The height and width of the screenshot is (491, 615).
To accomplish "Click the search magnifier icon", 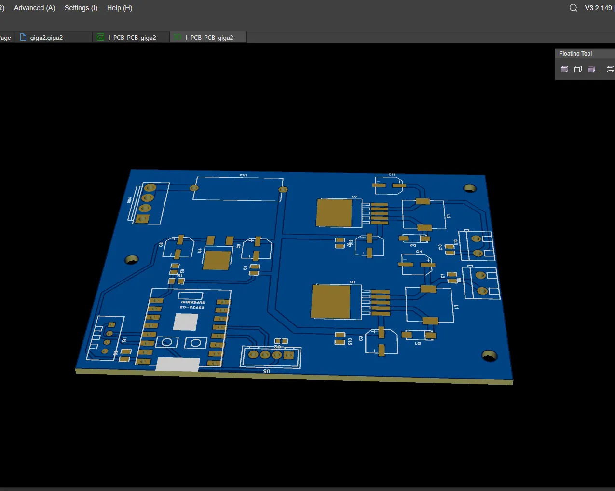I will (x=574, y=8).
